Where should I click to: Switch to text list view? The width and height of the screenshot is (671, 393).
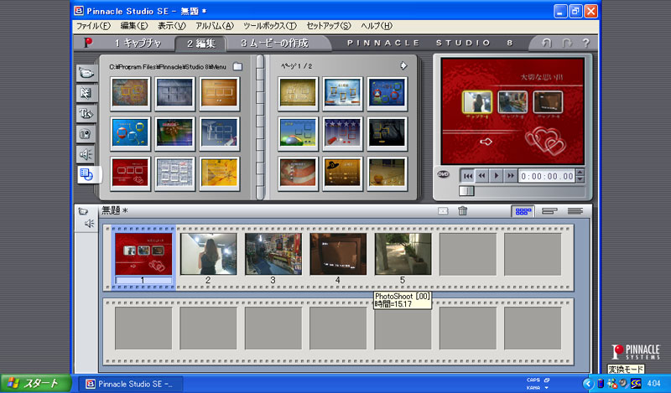tap(575, 211)
